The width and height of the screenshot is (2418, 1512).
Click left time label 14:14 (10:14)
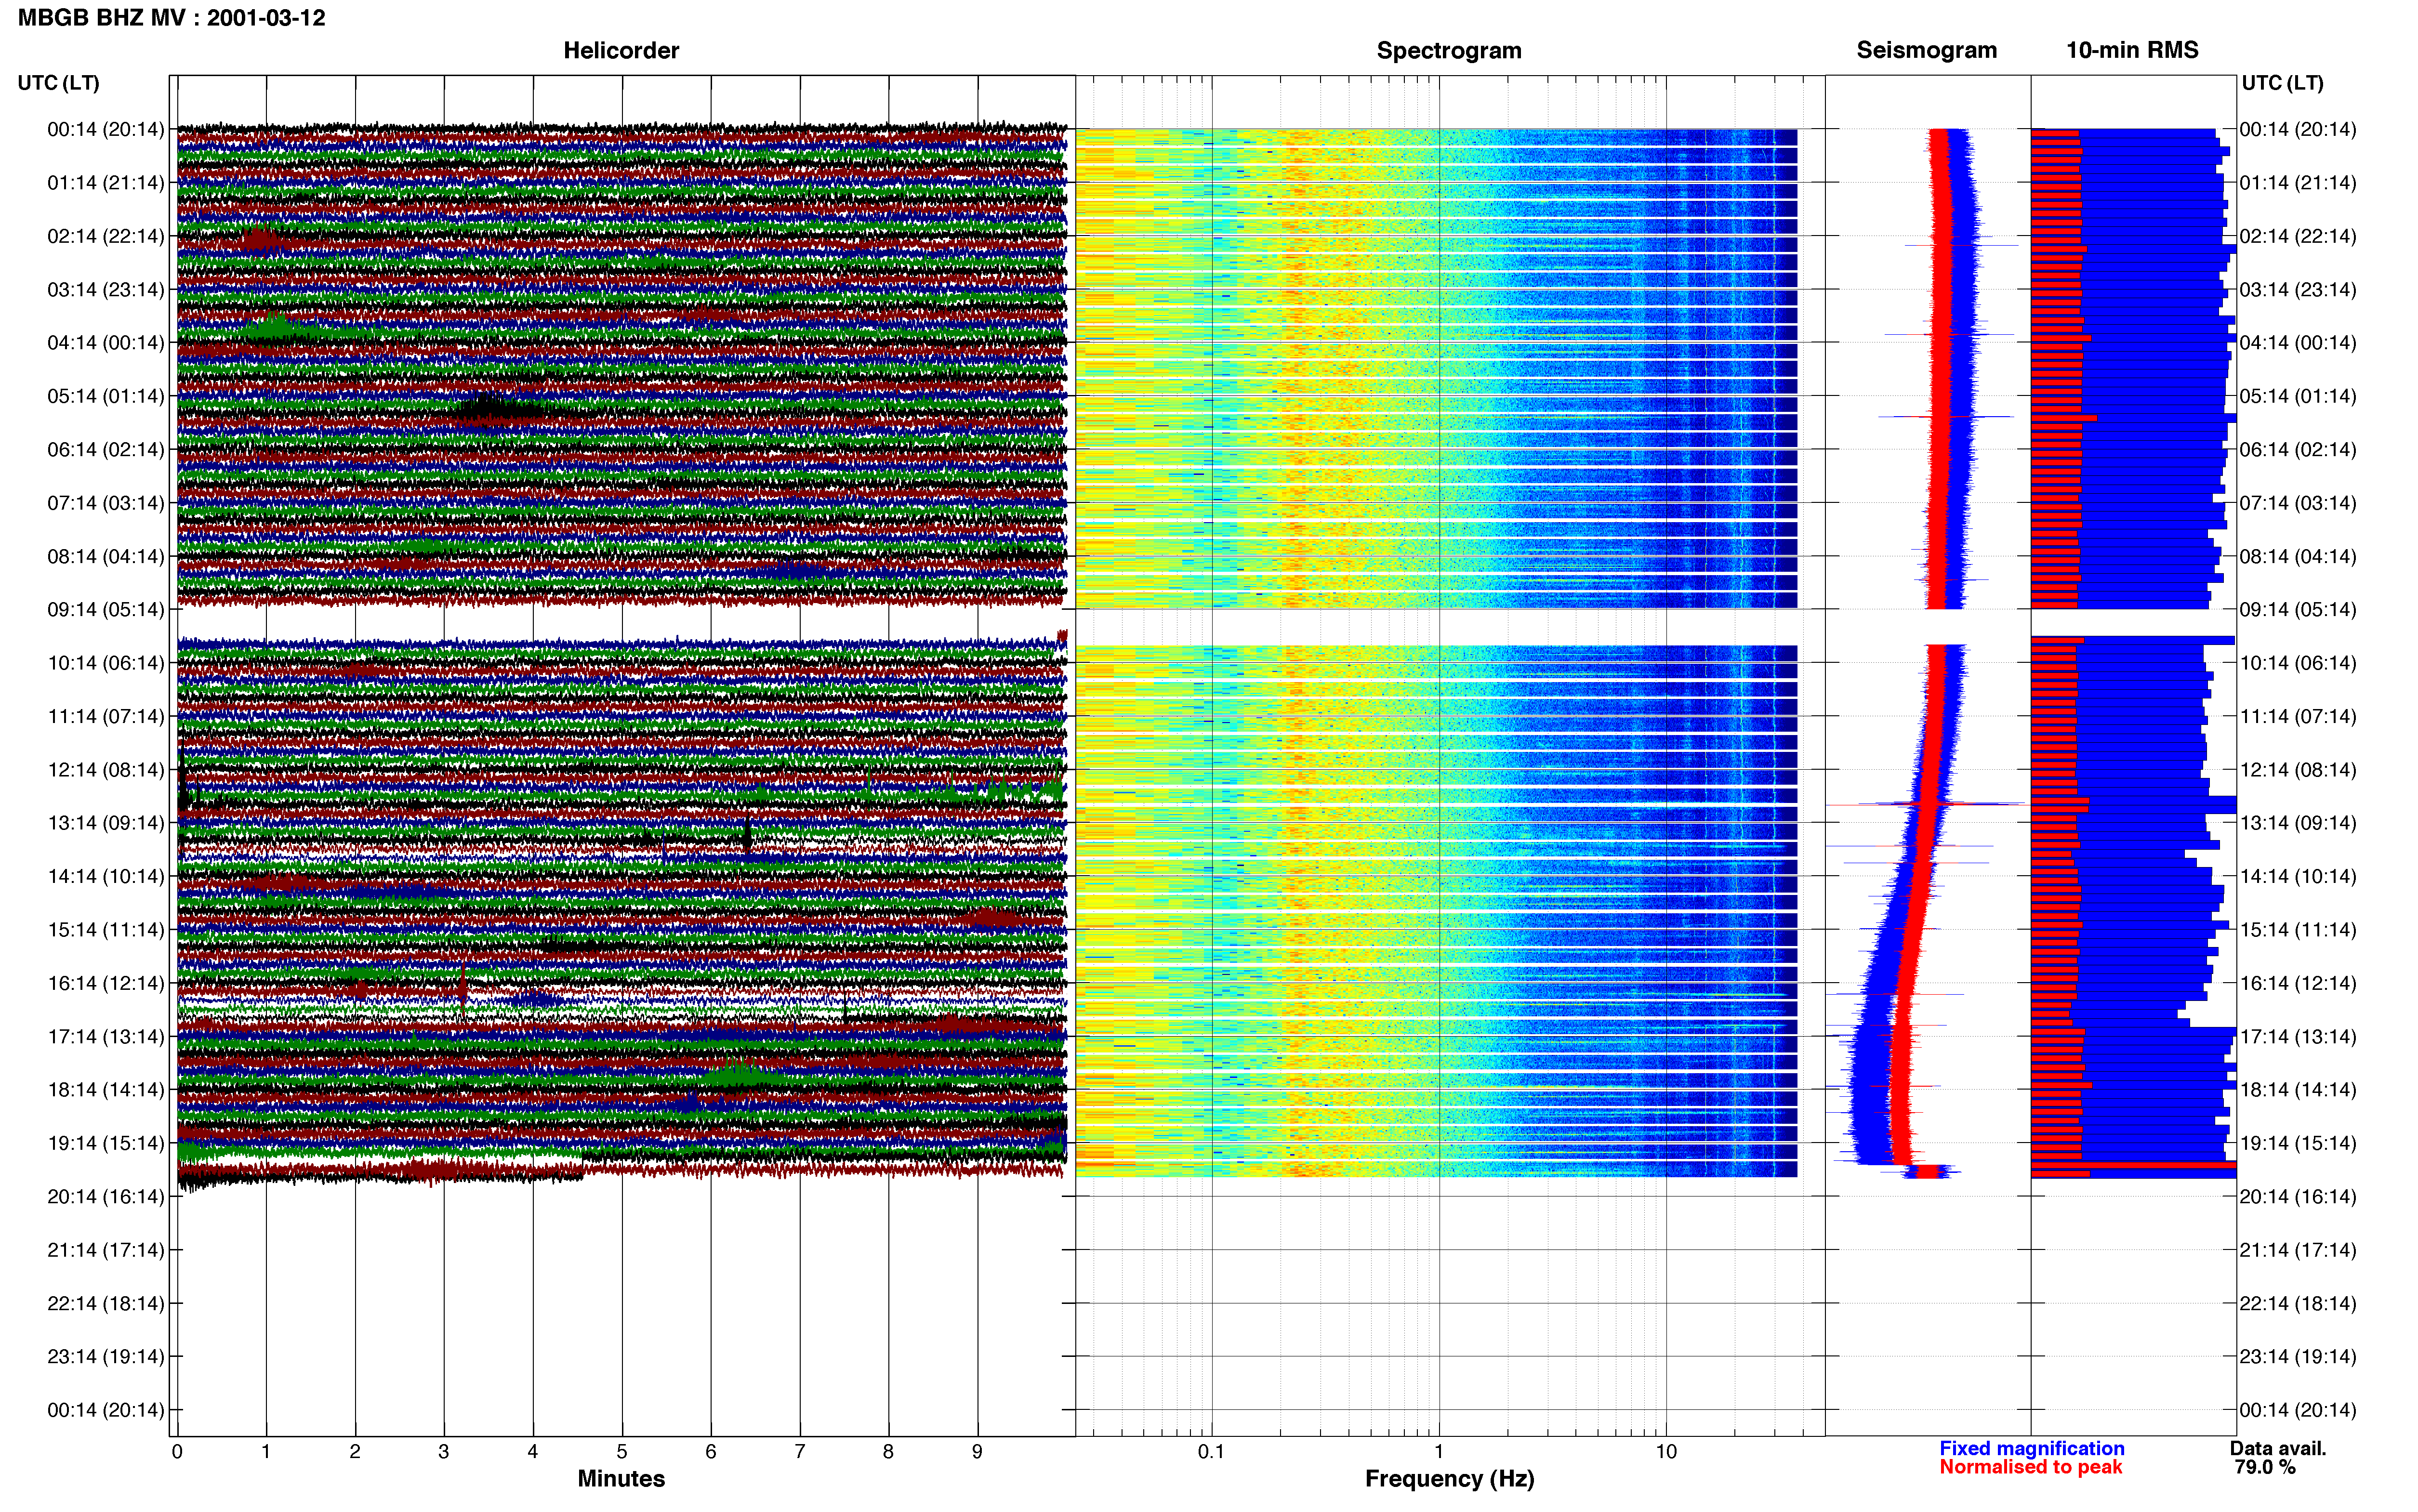click(x=106, y=876)
